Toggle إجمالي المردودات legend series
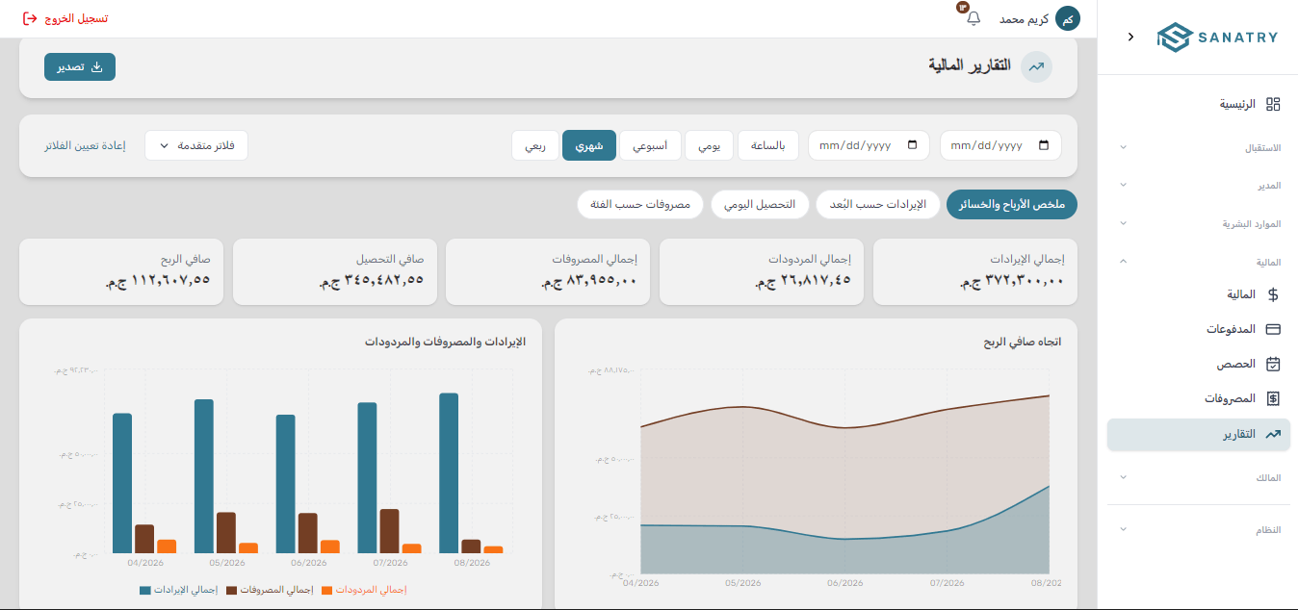Image resolution: width=1298 pixels, height=610 pixels. 364,590
